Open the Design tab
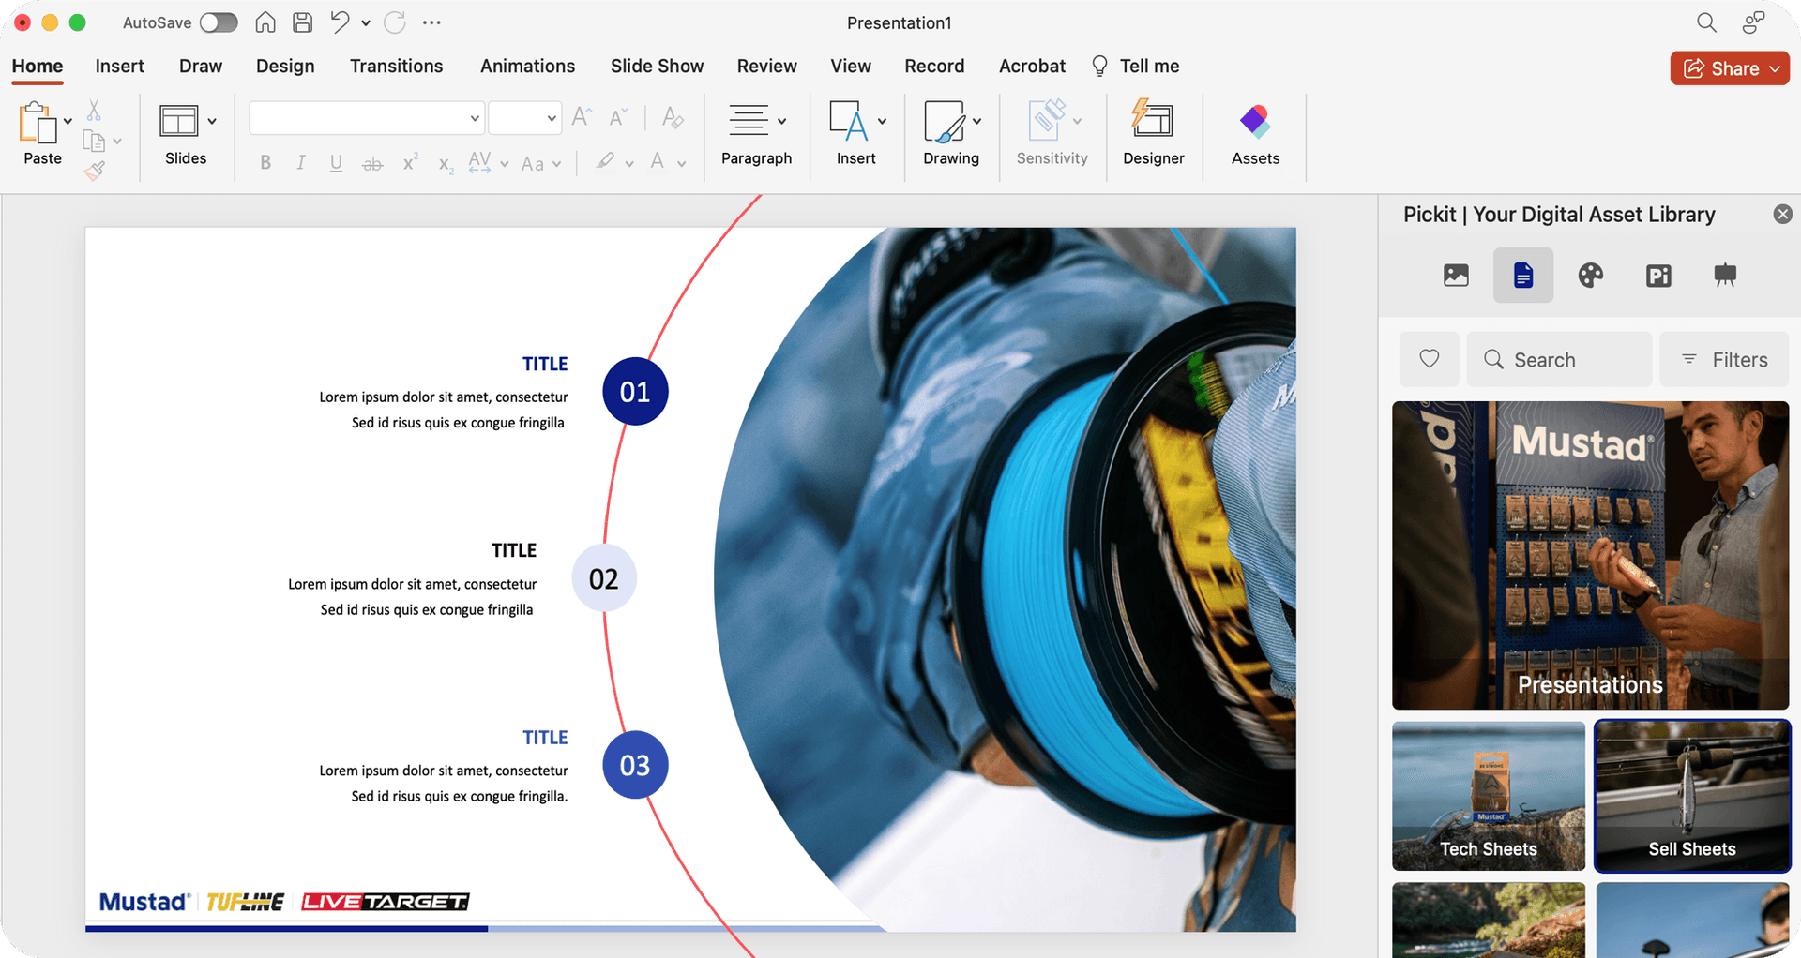 point(285,67)
